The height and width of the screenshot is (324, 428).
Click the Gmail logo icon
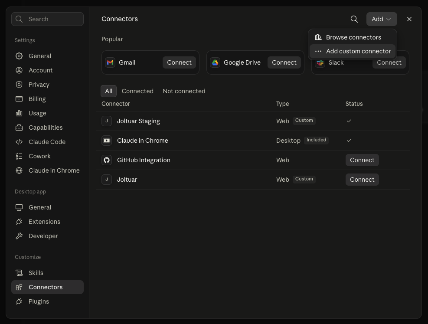point(110,62)
